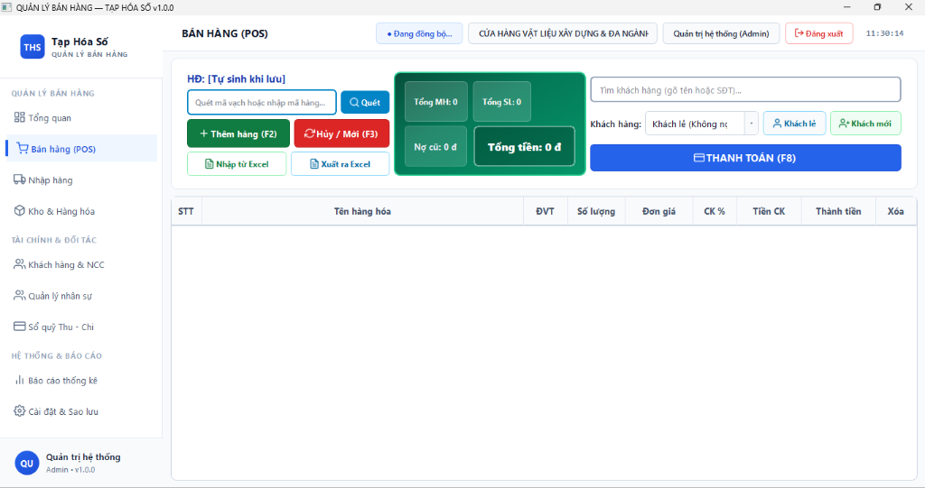Click the Tiền CK column header
The height and width of the screenshot is (488, 925).
click(769, 211)
